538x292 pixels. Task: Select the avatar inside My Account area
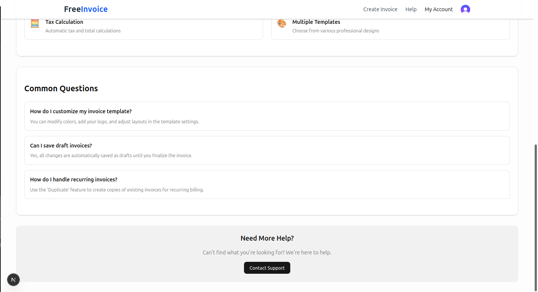[465, 9]
